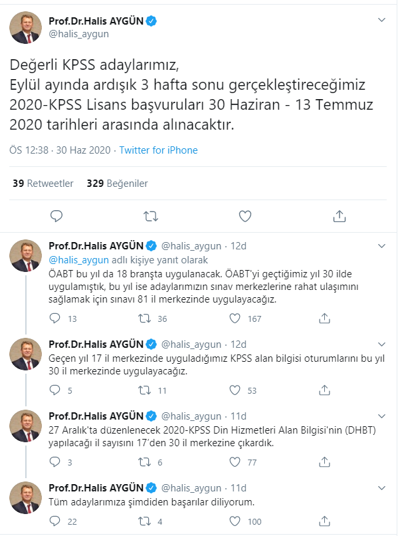Retweet the main KPSS announcement tweet

click(x=151, y=216)
